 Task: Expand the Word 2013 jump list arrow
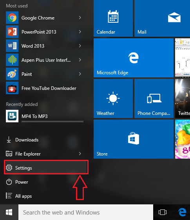tap(80, 46)
